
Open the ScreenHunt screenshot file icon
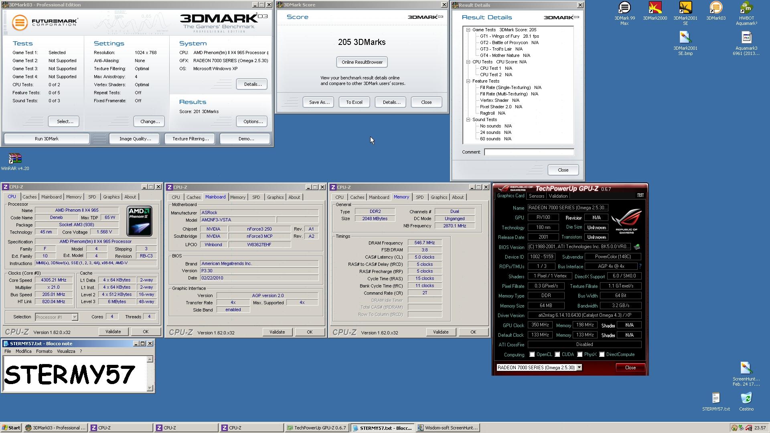point(746,374)
